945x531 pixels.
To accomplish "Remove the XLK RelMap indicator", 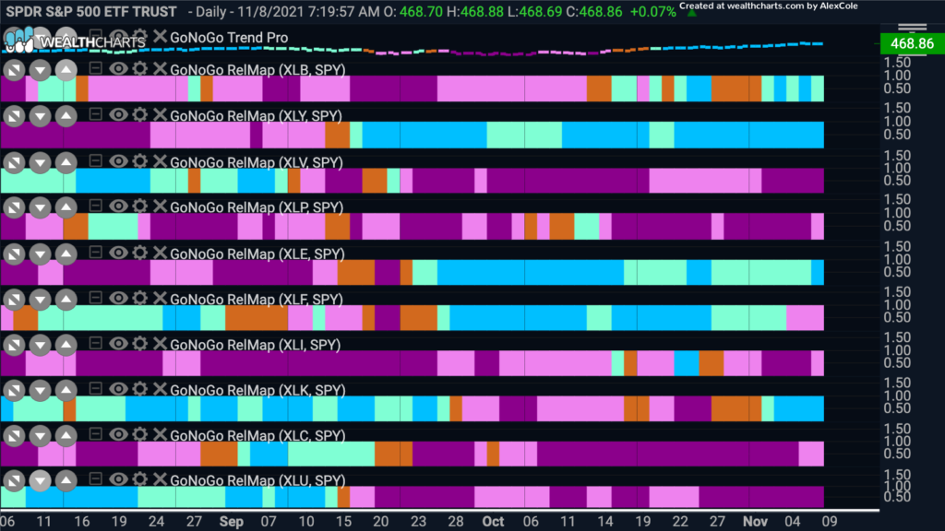I will point(159,389).
